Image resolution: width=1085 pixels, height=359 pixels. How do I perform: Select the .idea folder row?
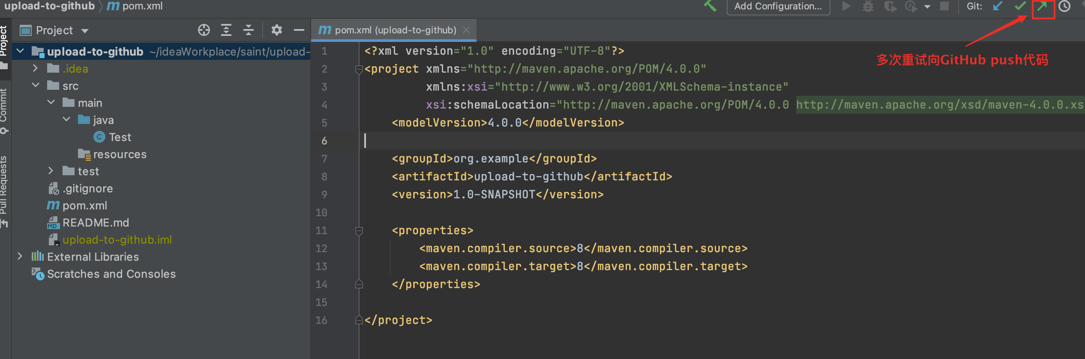point(161,69)
